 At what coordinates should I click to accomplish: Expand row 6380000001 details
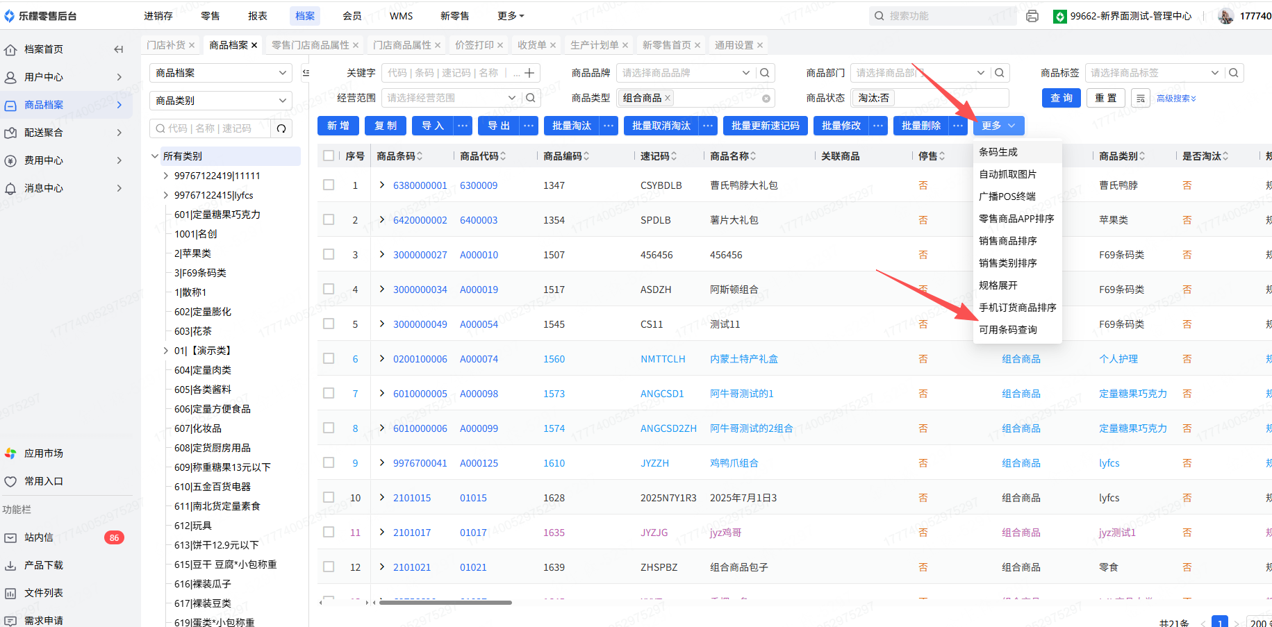[382, 185]
